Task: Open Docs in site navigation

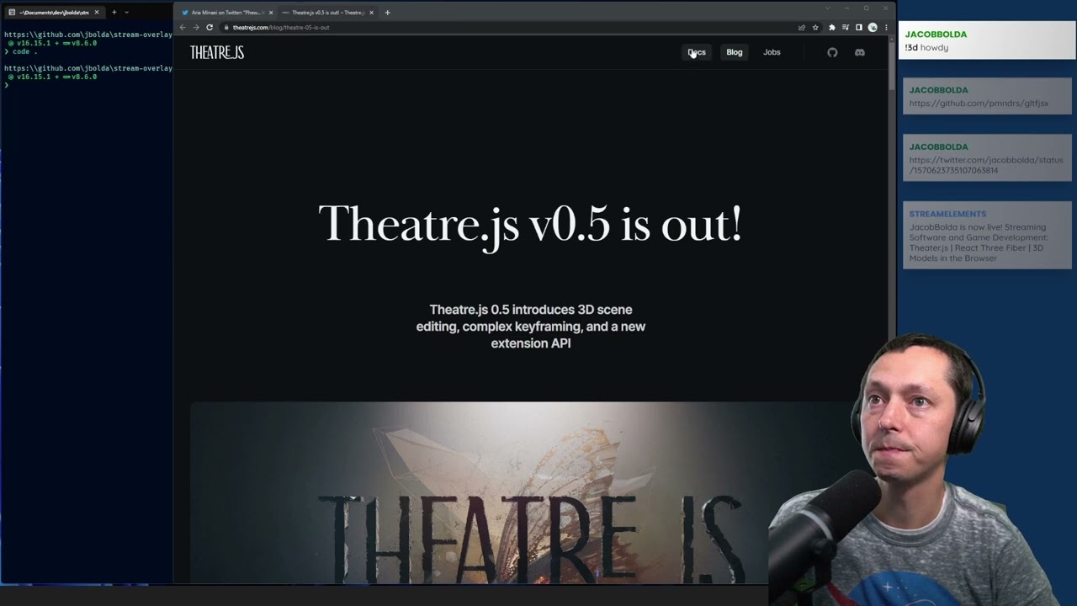Action: click(x=697, y=52)
